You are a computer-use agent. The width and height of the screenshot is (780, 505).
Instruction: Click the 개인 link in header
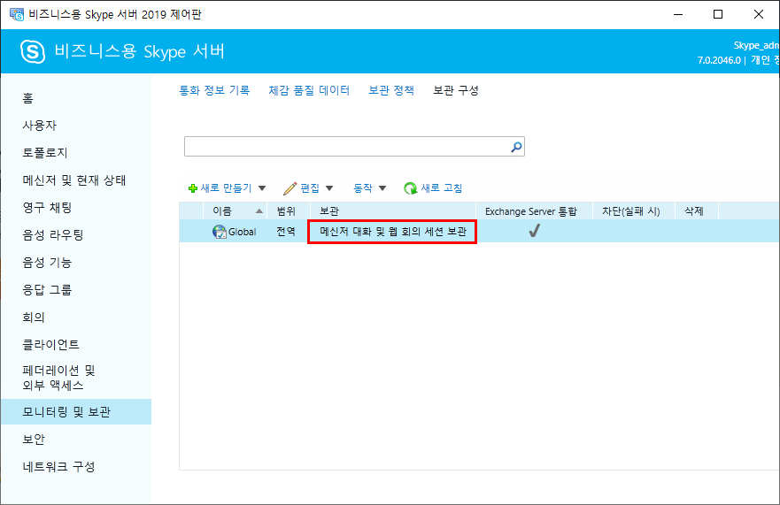coord(761,60)
